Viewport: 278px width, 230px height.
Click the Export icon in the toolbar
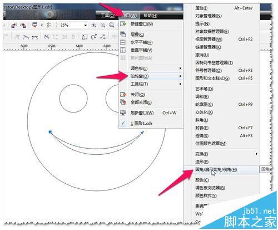tap(23, 25)
